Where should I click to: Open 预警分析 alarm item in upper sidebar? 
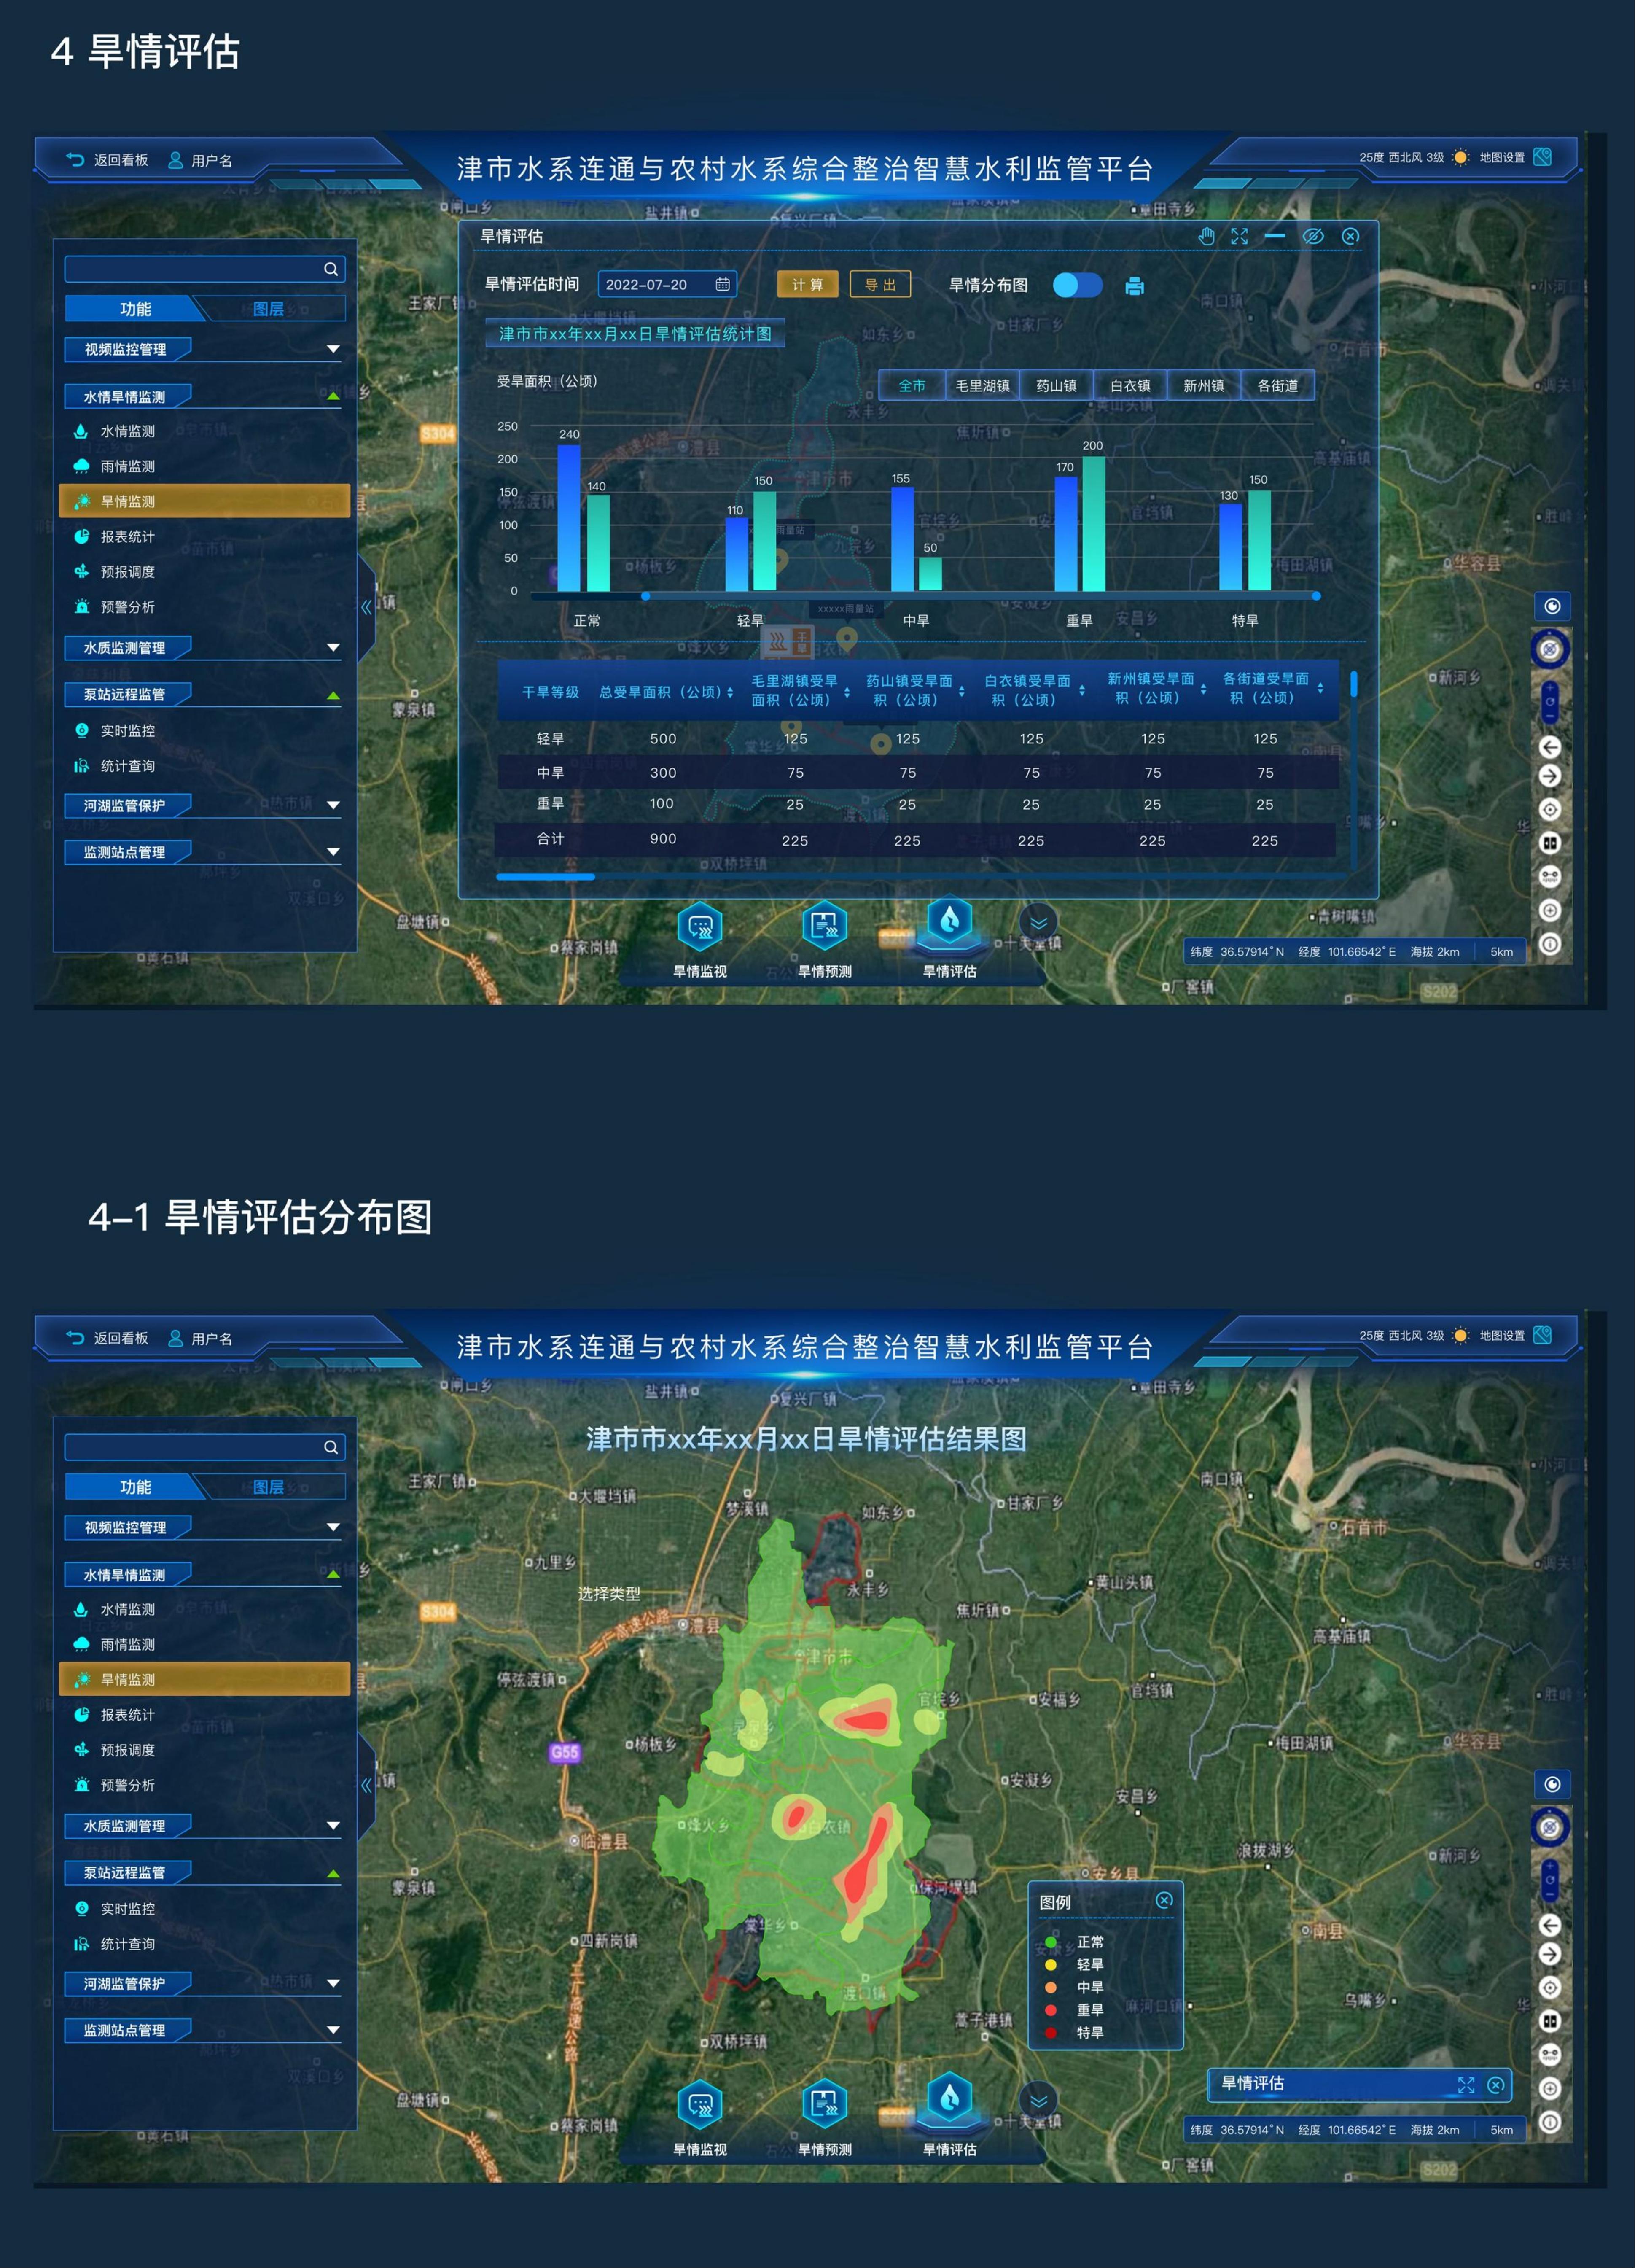115,606
